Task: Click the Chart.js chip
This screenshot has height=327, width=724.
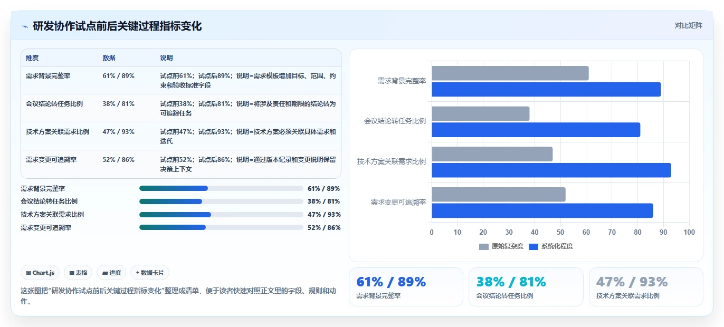Action: (x=40, y=273)
